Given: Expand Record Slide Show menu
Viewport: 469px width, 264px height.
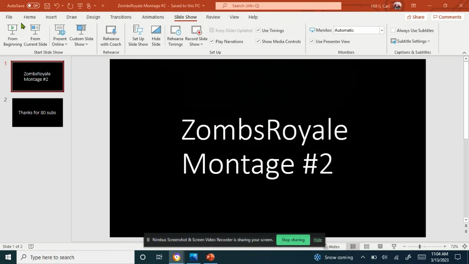Looking at the screenshot, I should pyautogui.click(x=196, y=41).
